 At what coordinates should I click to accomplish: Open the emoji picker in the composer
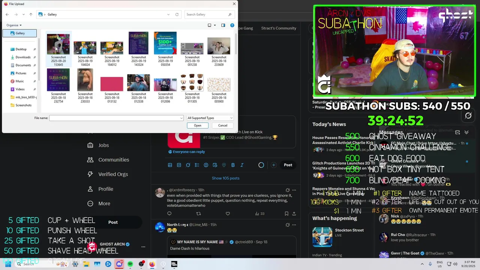206,165
